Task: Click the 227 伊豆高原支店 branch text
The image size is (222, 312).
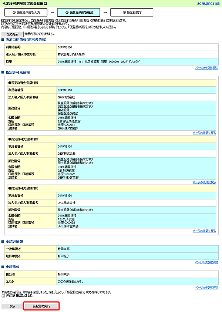Action: click(x=69, y=121)
